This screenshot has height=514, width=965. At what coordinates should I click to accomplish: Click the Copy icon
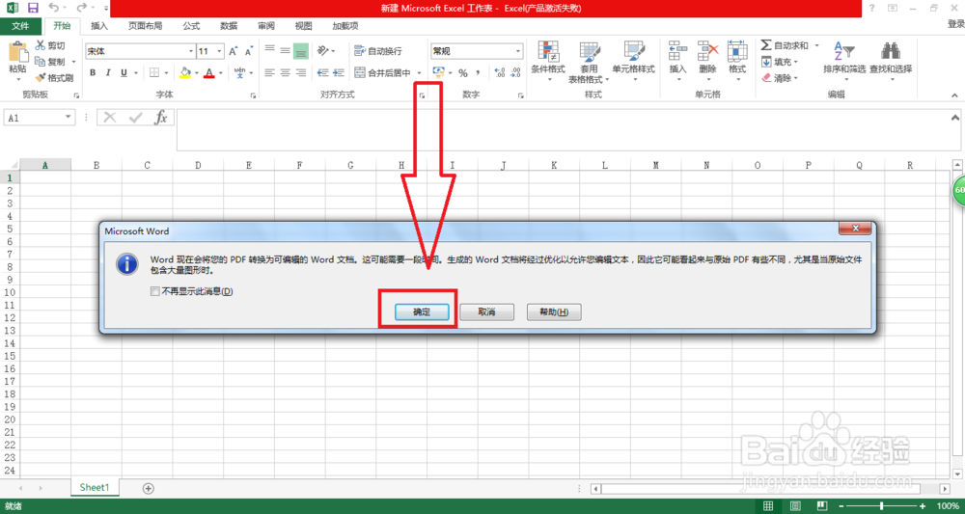(x=40, y=62)
